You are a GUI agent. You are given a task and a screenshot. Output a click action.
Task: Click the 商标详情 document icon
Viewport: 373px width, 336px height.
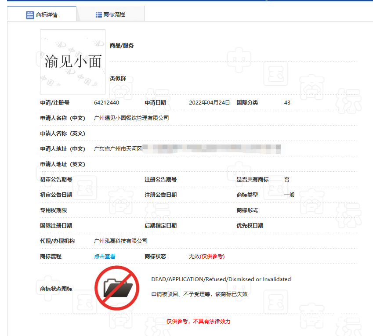pos(30,15)
